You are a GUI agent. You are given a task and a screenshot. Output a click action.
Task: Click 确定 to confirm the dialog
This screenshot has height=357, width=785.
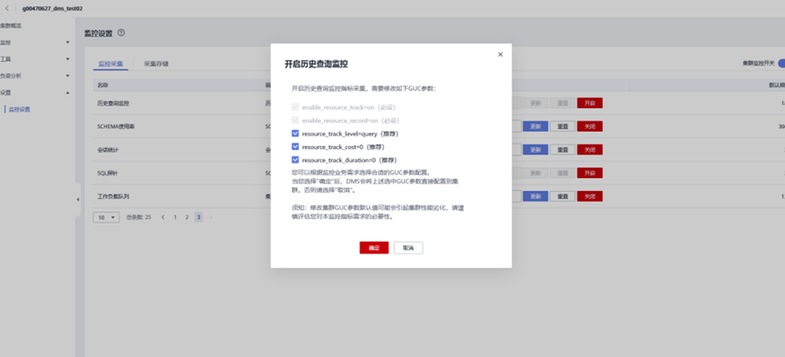374,248
